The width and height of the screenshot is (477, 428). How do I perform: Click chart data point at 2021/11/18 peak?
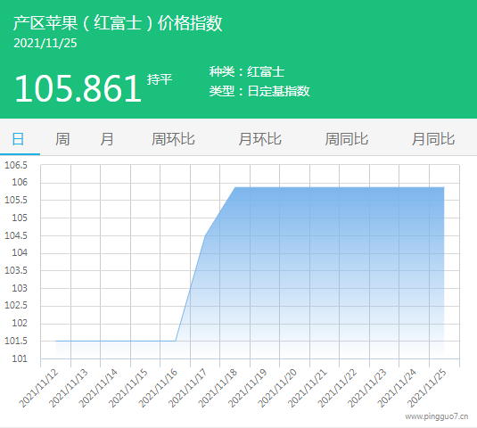point(235,187)
